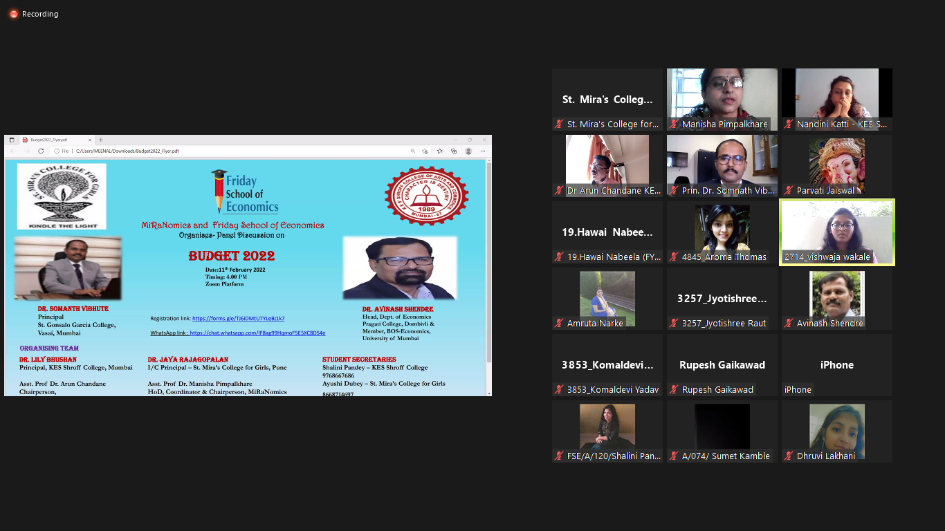945x531 pixels.
Task: Click the muted mic icon for Manisha Pimpalkhare
Action: pos(674,124)
